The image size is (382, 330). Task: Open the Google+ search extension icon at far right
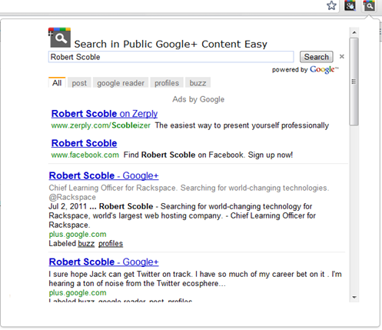tap(369, 5)
